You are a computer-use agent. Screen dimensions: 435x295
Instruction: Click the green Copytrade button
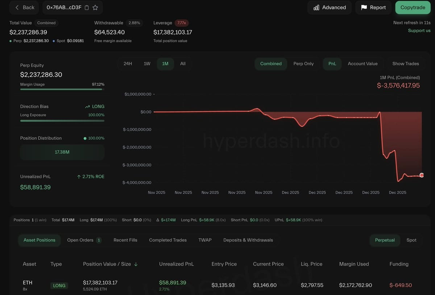coord(413,7)
